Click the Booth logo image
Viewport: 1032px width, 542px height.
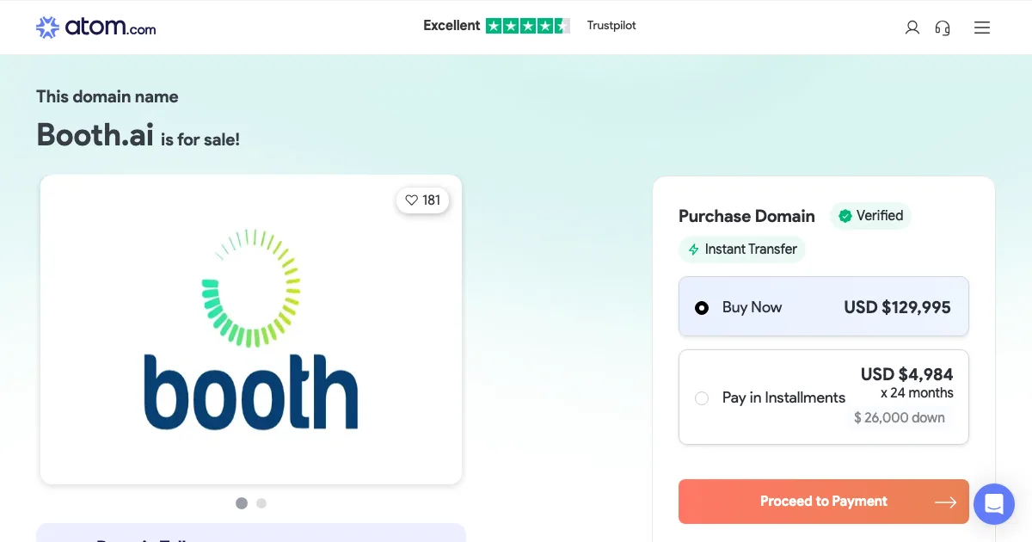coord(251,330)
